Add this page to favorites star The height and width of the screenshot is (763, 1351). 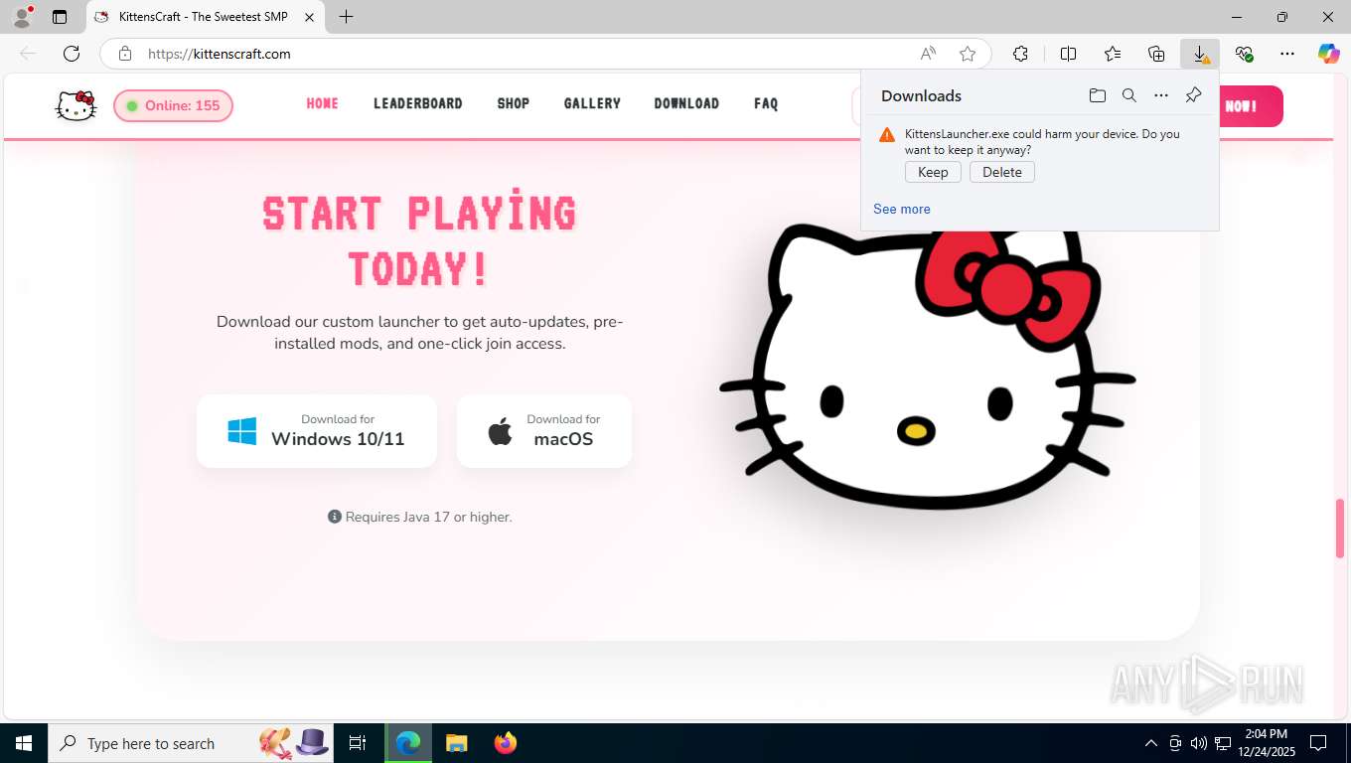[x=968, y=54]
